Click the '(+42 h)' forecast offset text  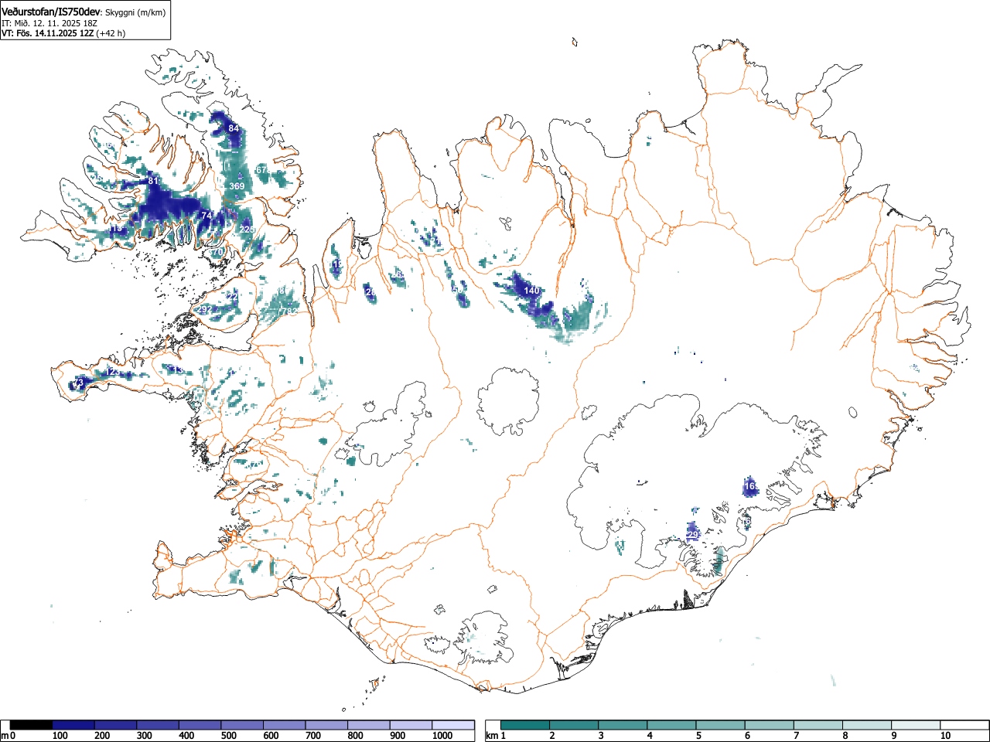[x=111, y=33]
